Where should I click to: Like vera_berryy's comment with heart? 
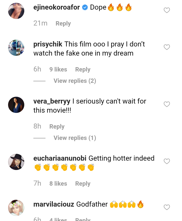click(167, 104)
